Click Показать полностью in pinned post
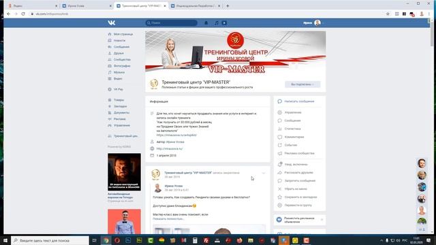This screenshot has height=245, width=436. [x=168, y=219]
